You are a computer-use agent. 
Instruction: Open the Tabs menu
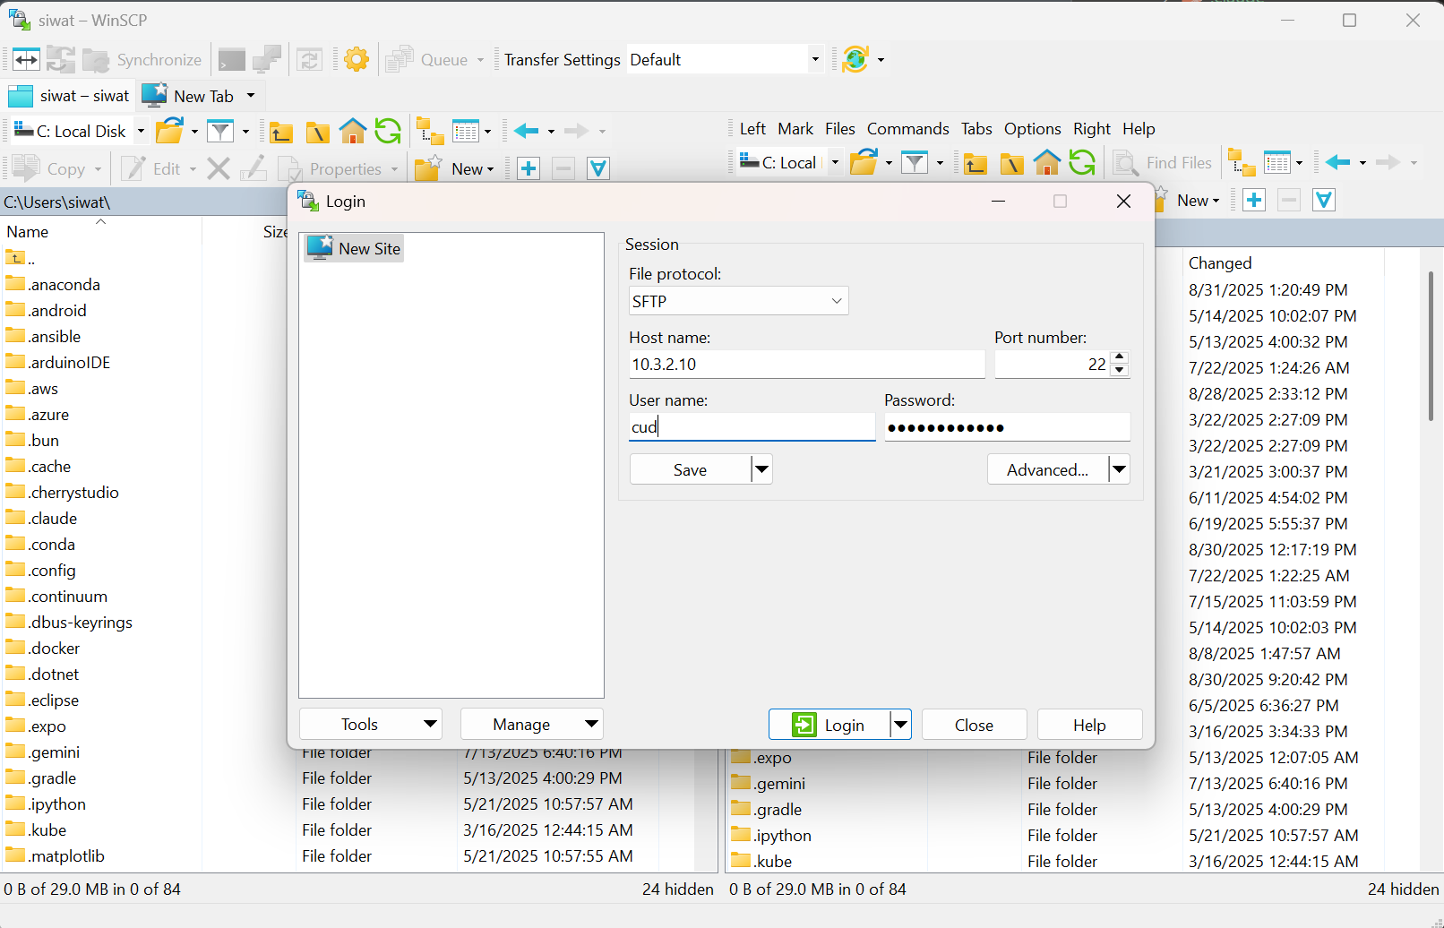click(976, 129)
